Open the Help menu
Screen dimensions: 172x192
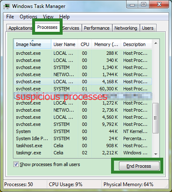pos(64,17)
